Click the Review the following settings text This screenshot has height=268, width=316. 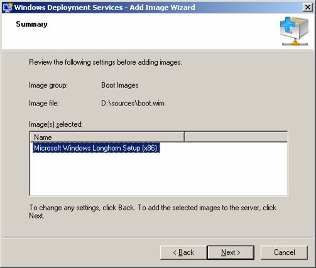[106, 62]
